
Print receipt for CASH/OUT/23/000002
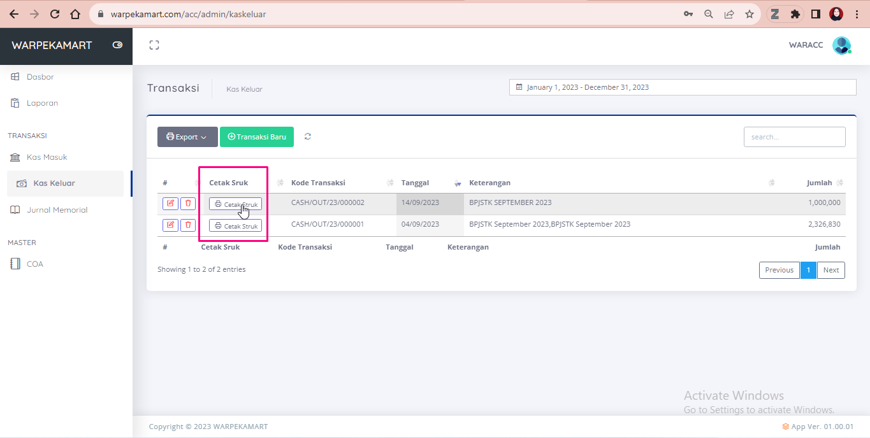point(235,204)
